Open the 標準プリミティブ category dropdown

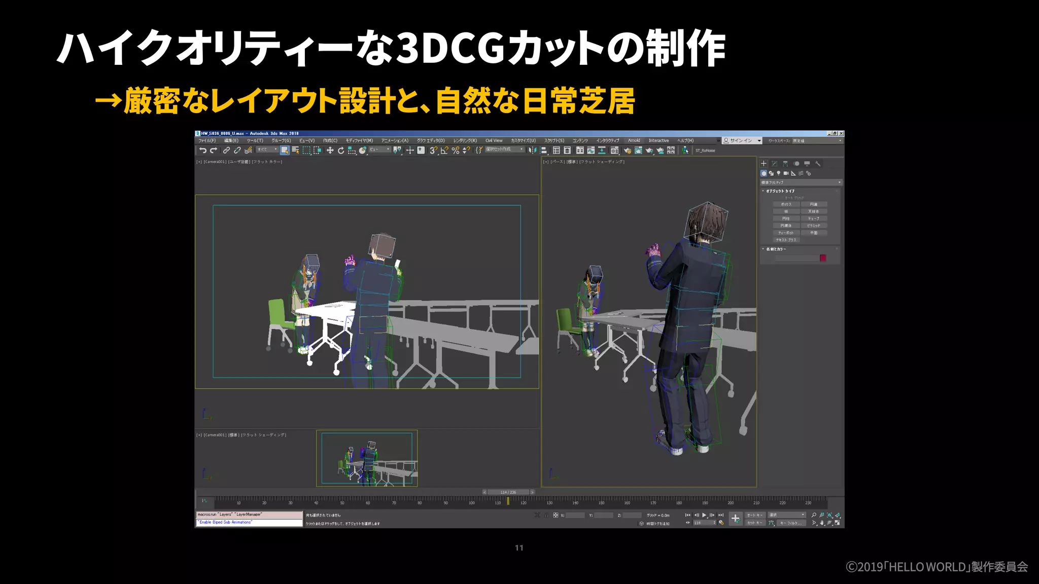pyautogui.click(x=801, y=182)
